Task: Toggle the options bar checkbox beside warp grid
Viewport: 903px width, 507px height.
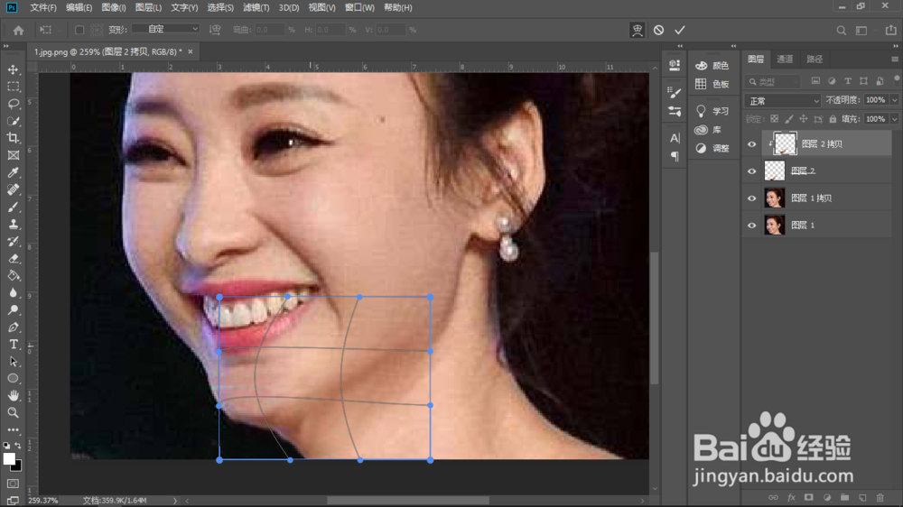Action: (79, 30)
